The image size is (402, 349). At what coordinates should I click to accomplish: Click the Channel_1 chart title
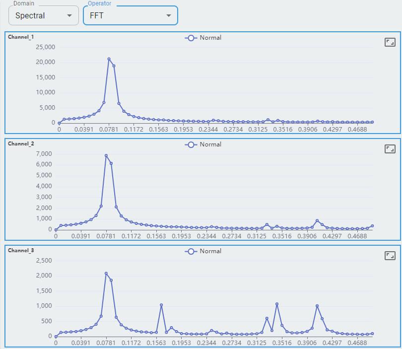tap(21, 37)
